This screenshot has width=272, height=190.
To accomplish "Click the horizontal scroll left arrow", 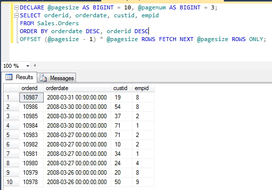I will tap(35, 65).
